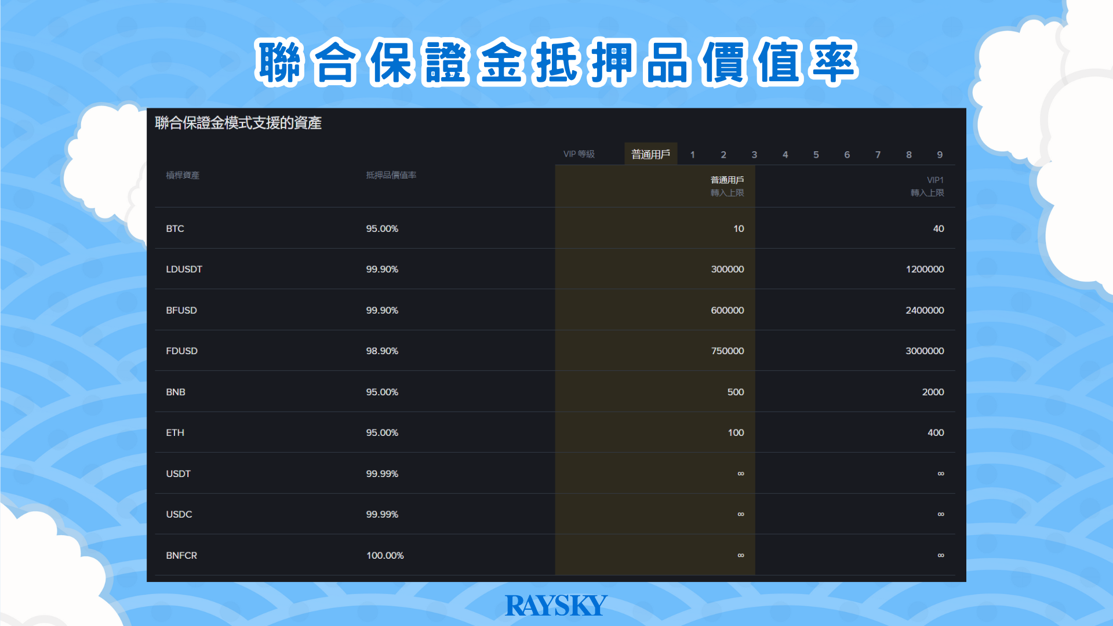Click the LDUSDT asset row label
Viewport: 1113px width, 626px height.
(x=184, y=269)
